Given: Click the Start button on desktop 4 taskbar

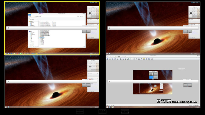Looking at the screenshot, I should (107, 107).
